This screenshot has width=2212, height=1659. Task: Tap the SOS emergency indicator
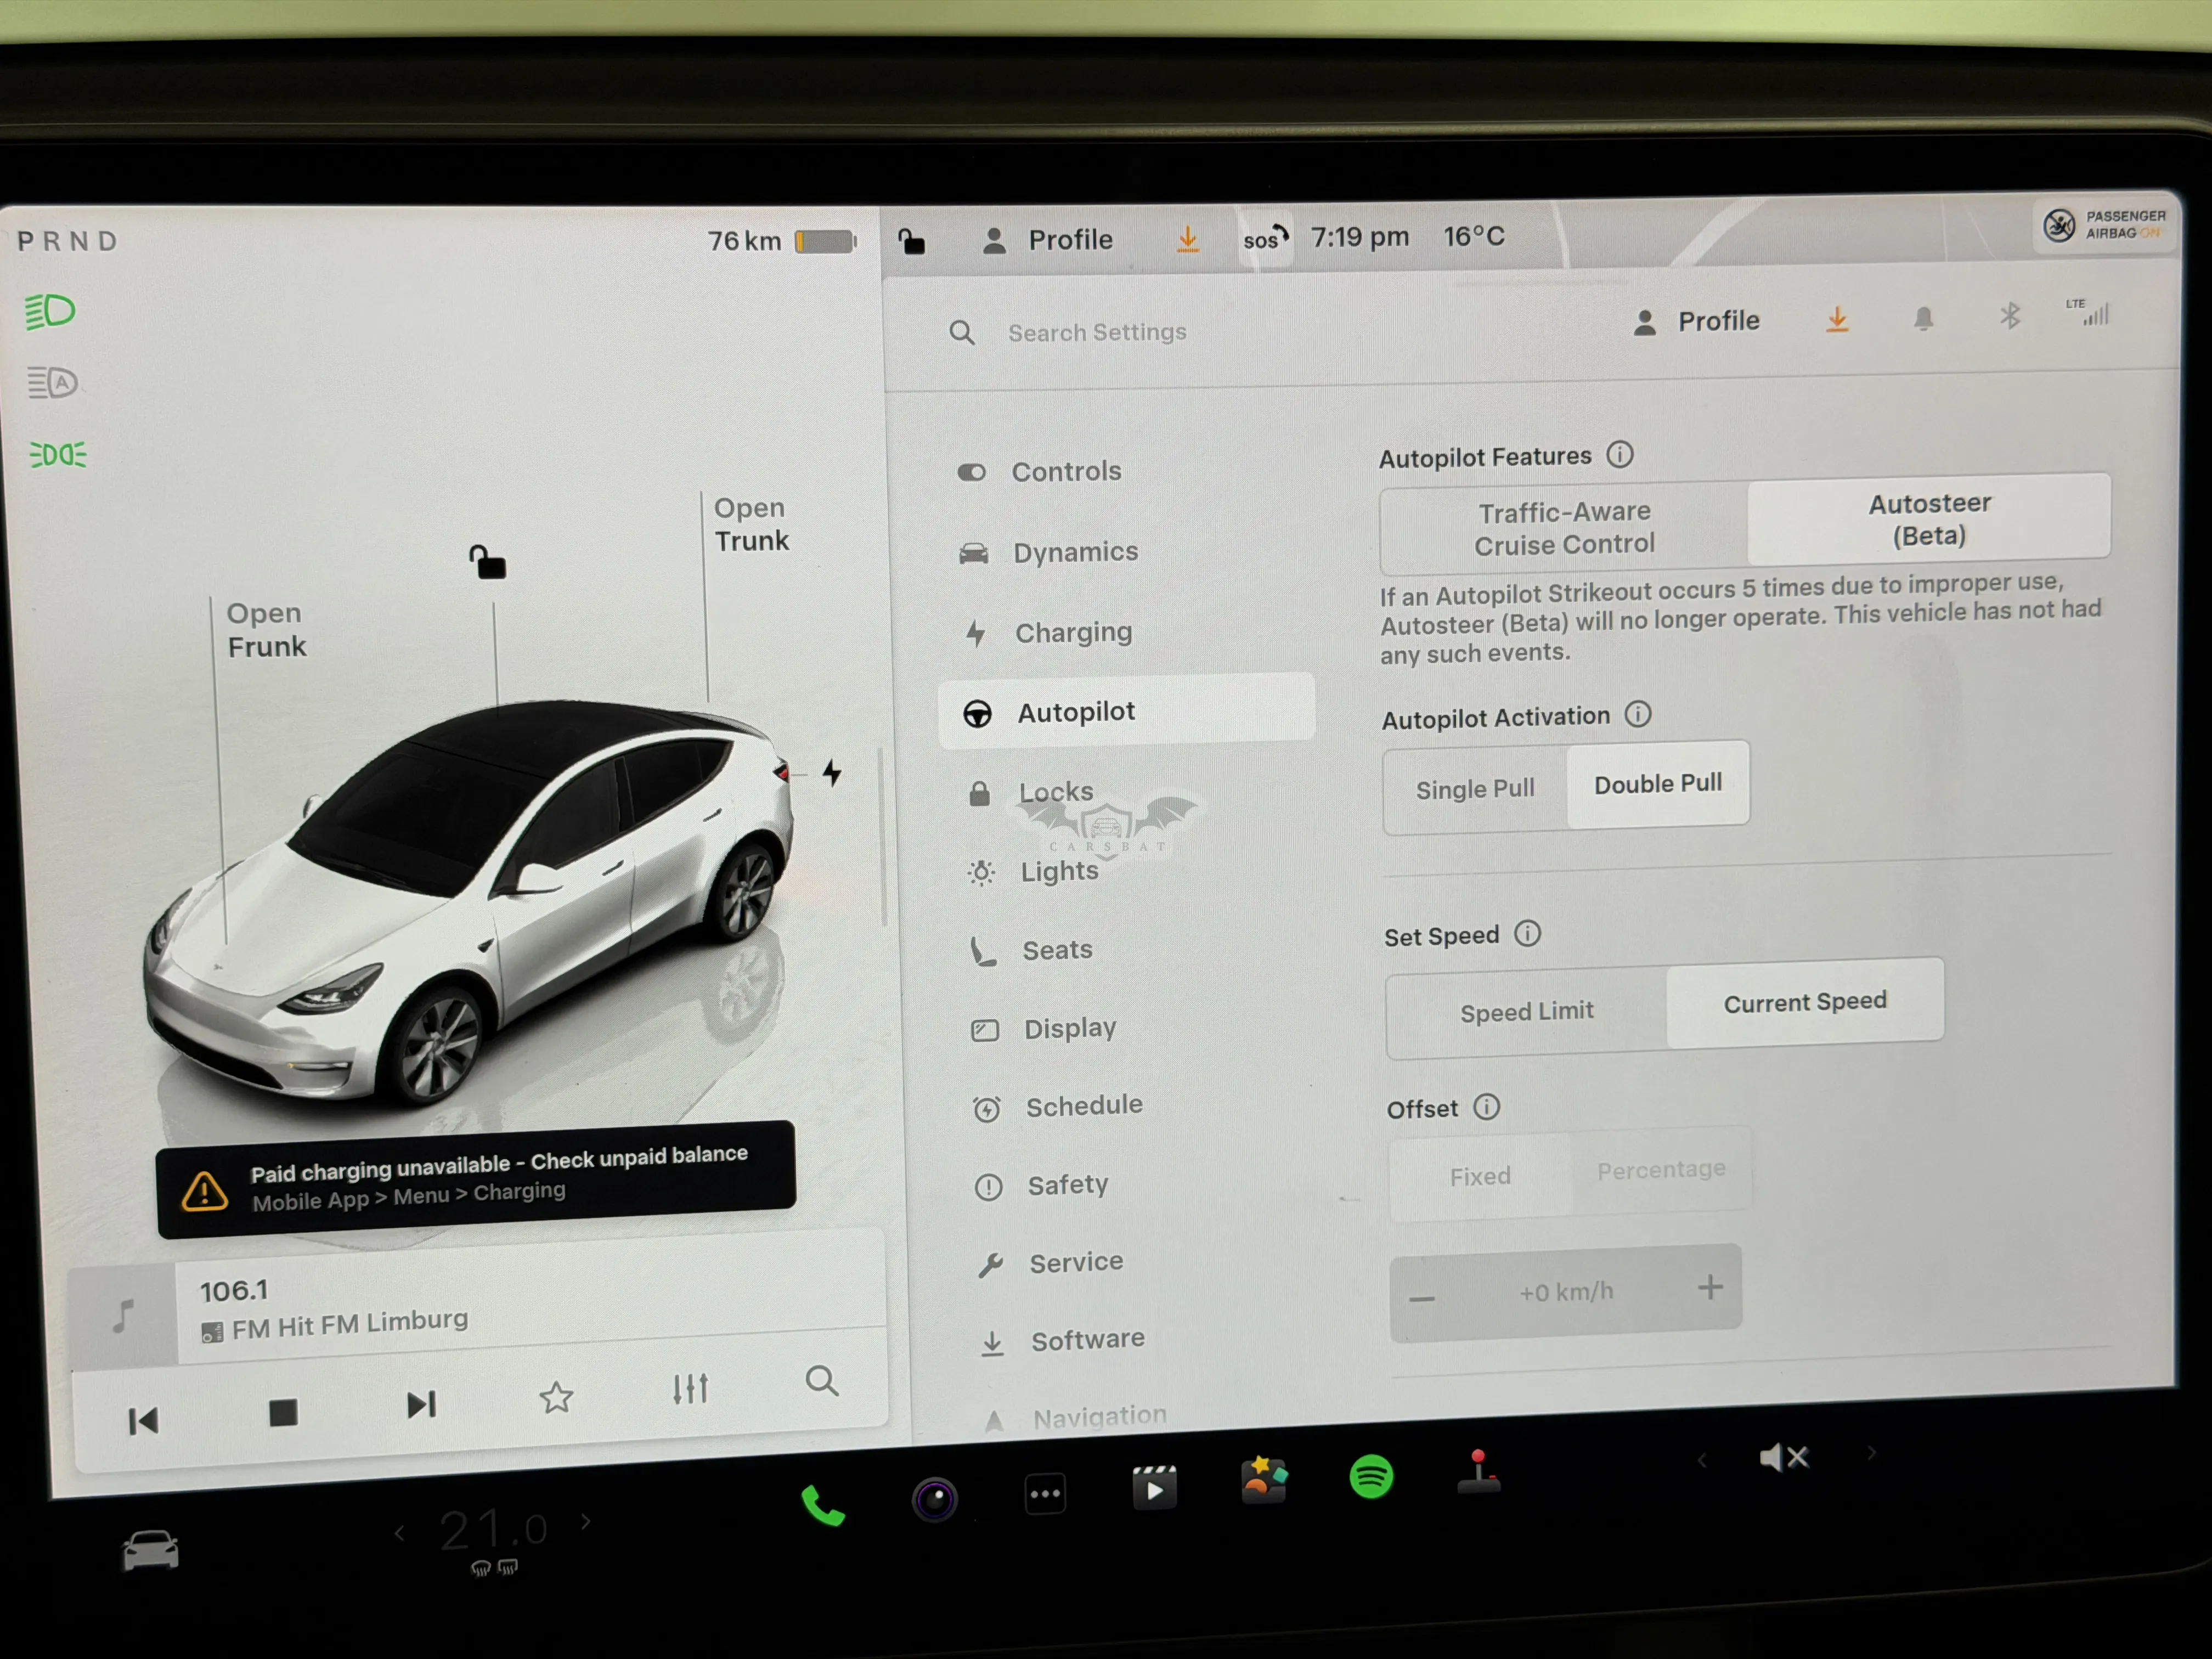(x=1265, y=238)
